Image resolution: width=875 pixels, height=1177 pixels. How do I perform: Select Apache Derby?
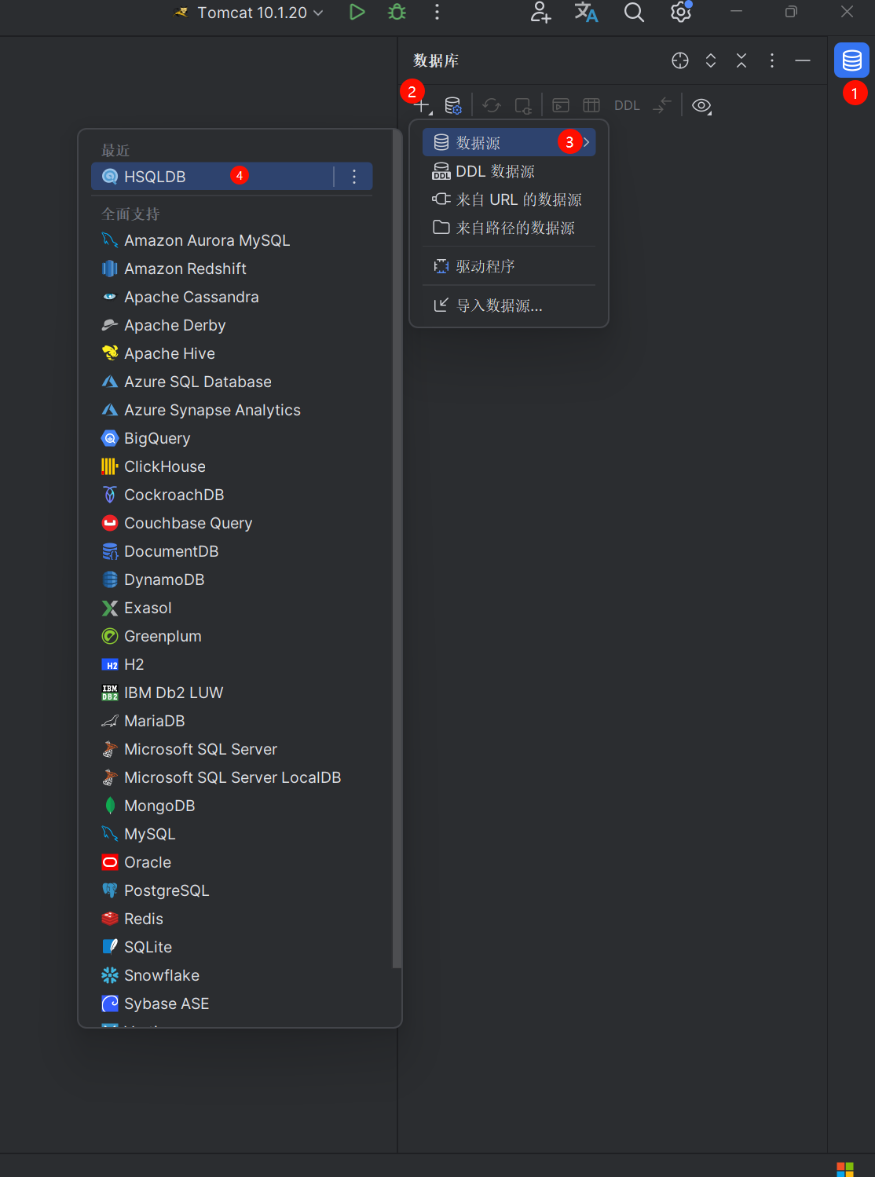click(232, 325)
